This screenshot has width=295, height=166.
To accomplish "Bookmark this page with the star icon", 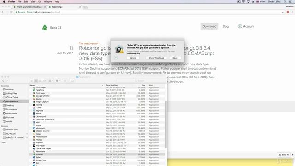I will 283,12.
